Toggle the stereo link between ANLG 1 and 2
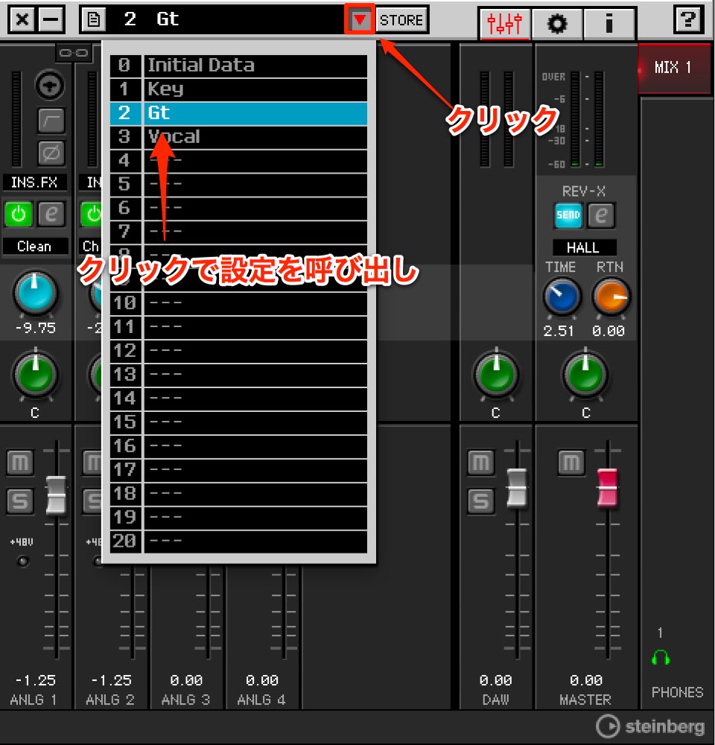 (x=73, y=53)
